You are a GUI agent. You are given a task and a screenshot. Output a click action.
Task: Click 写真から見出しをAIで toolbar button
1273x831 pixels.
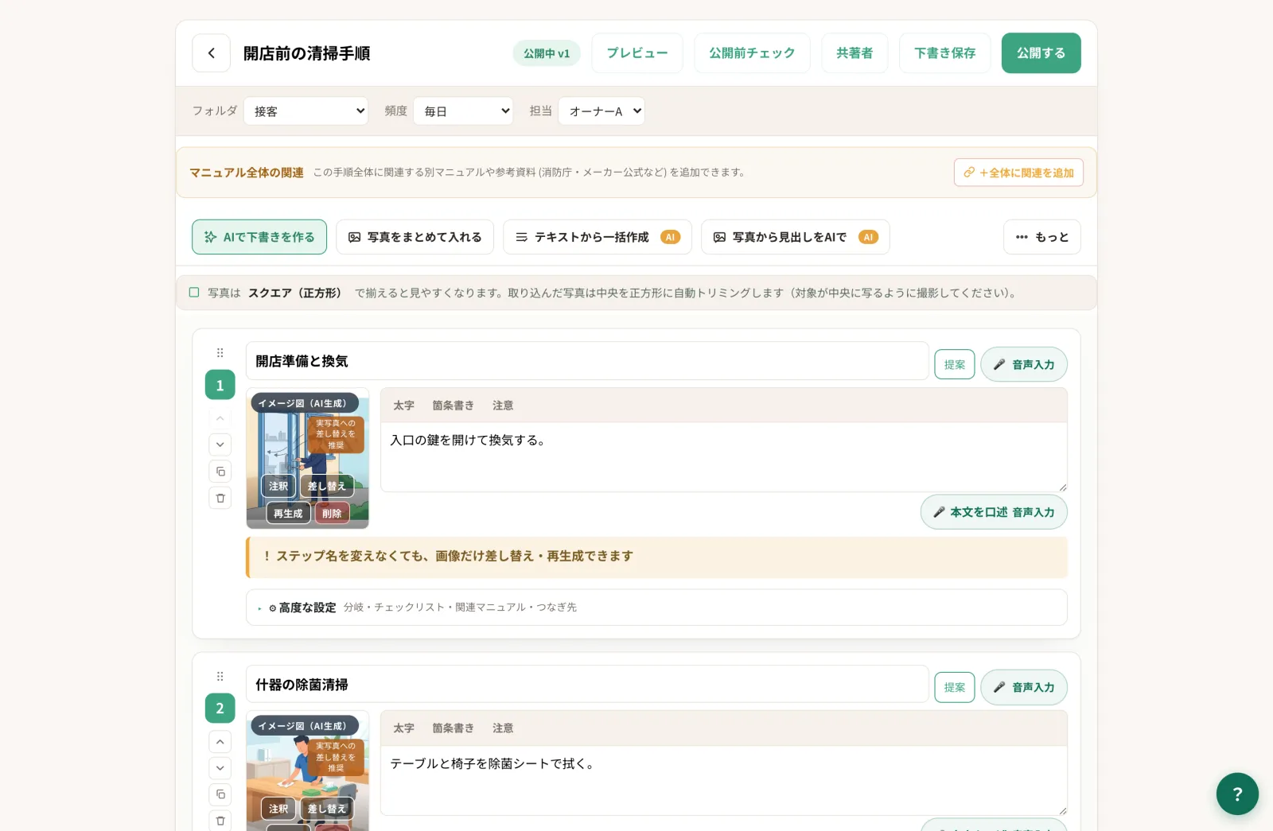pyautogui.click(x=796, y=237)
